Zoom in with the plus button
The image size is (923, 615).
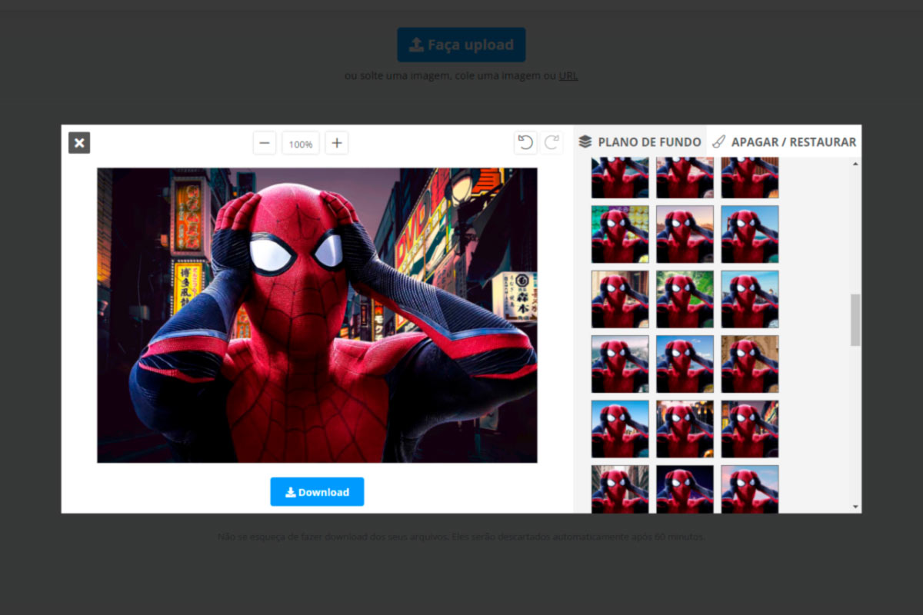[x=336, y=143]
